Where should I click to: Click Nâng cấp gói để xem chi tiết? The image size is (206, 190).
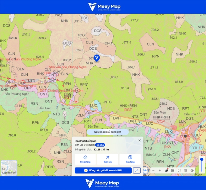pyautogui.click(x=103, y=170)
